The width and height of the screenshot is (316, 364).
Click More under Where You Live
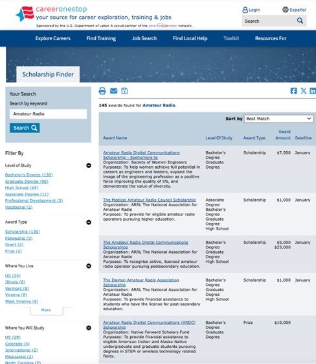pyautogui.click(x=46, y=310)
